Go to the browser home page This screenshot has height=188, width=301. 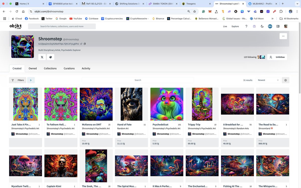23,12
